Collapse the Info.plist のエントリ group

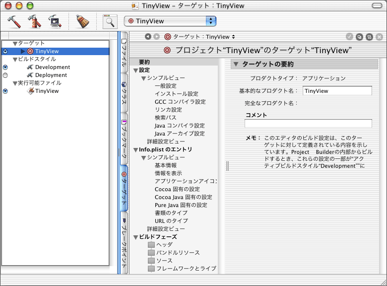pyautogui.click(x=135, y=149)
